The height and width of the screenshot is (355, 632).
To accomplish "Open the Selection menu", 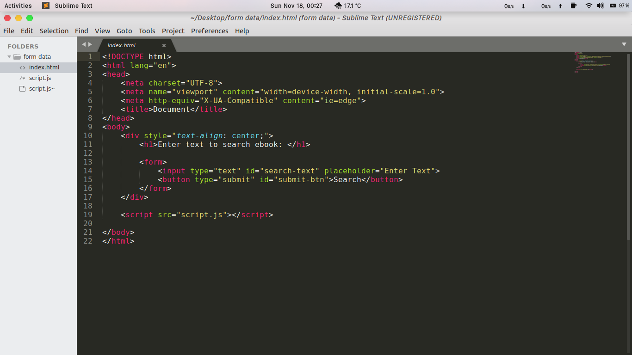I will [54, 31].
